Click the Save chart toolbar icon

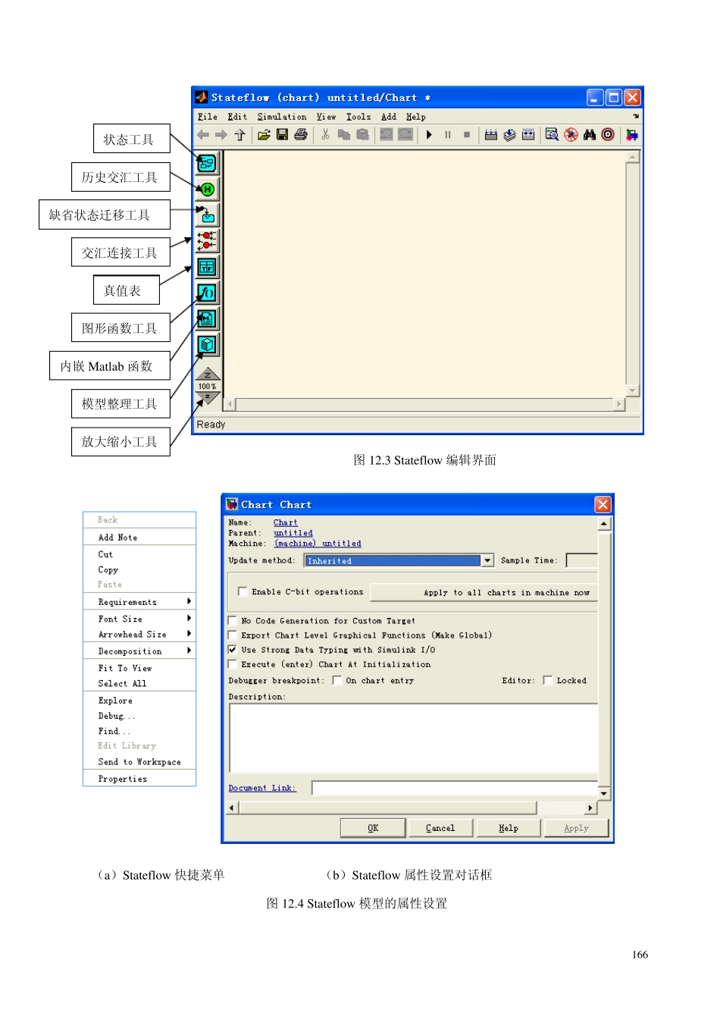tap(282, 135)
